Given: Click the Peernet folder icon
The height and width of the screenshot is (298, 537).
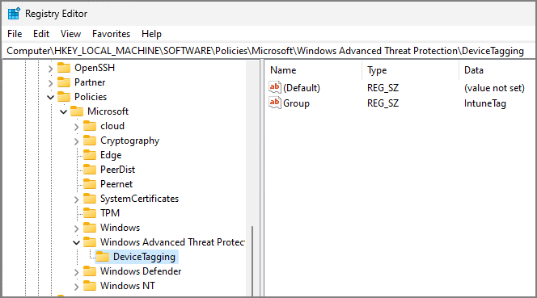Looking at the screenshot, I should click(90, 184).
